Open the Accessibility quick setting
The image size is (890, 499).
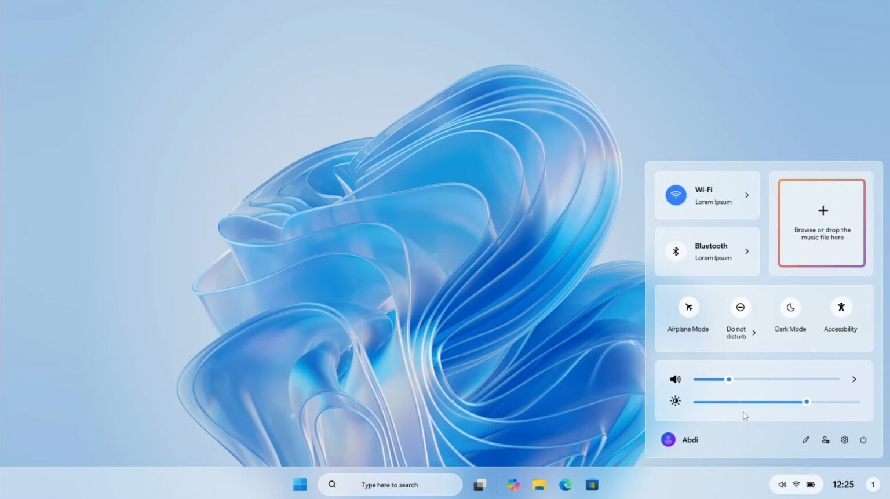click(841, 307)
